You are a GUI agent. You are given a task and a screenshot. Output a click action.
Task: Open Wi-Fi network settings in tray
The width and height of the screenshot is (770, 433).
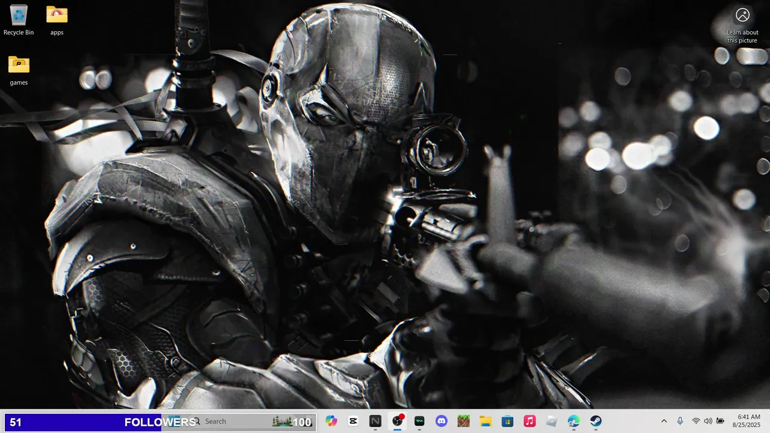point(696,421)
